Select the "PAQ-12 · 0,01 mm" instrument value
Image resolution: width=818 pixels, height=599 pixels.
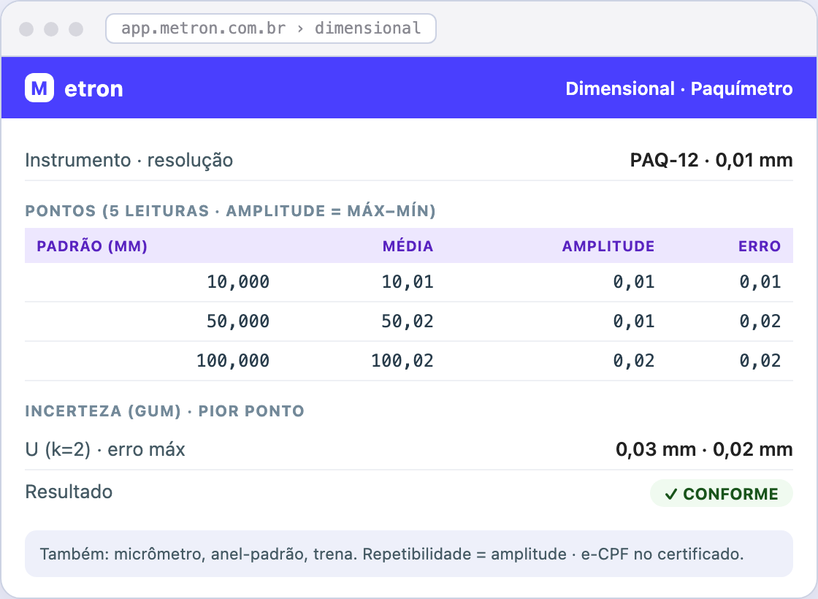(711, 160)
